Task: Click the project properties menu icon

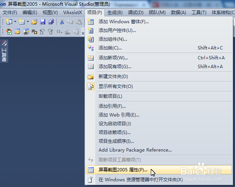Action: click(x=91, y=170)
